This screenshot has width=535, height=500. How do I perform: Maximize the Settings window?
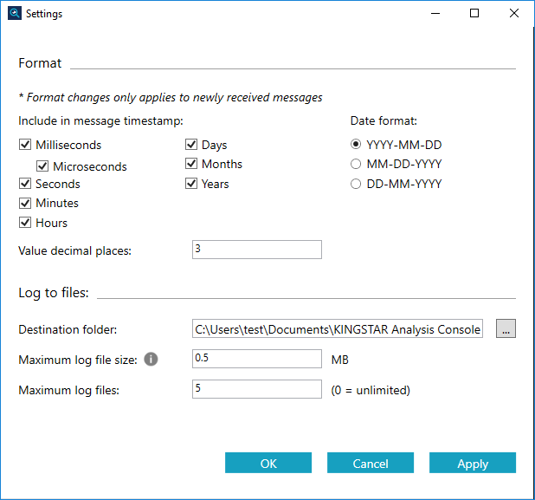click(x=474, y=14)
